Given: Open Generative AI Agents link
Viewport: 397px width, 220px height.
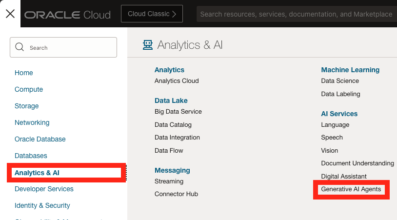Looking at the screenshot, I should coord(351,189).
